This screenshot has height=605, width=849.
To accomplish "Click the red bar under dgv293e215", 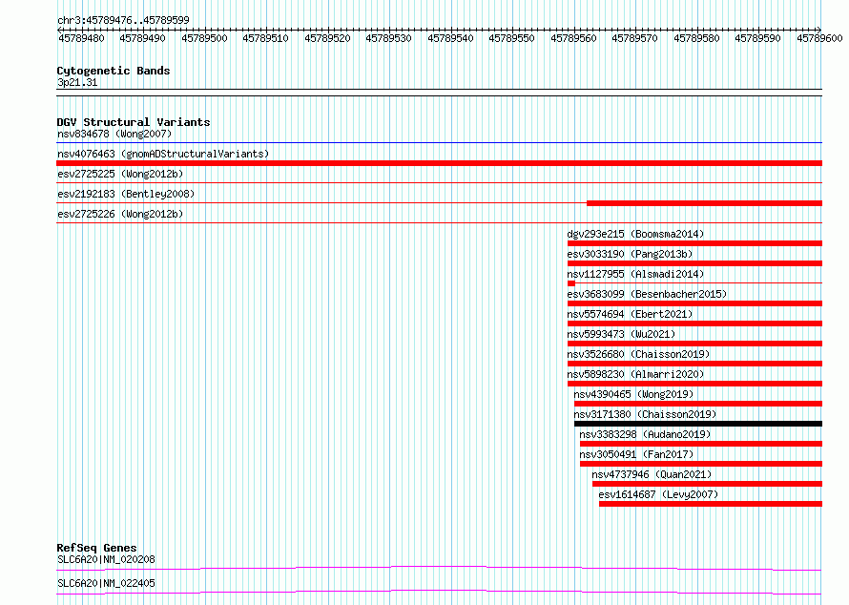I will click(x=694, y=243).
